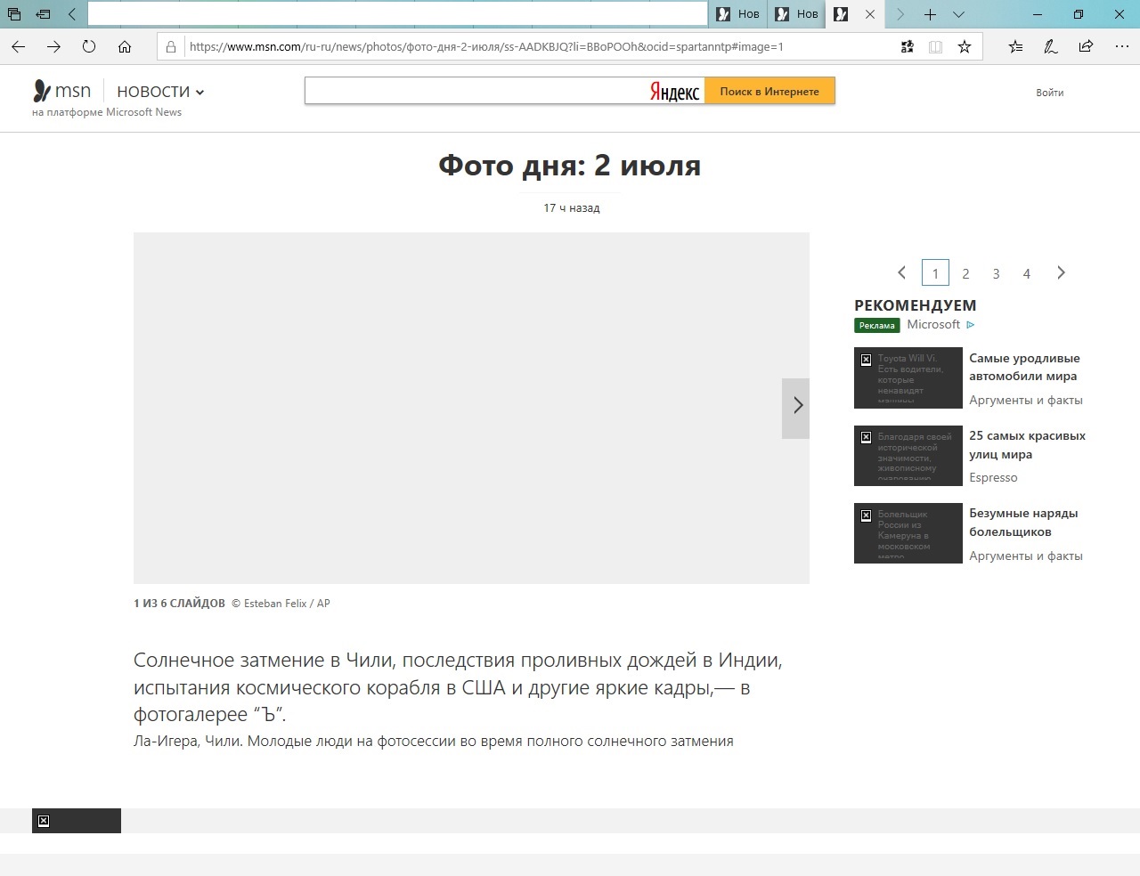Click the broken image banner at bottom

(77, 821)
